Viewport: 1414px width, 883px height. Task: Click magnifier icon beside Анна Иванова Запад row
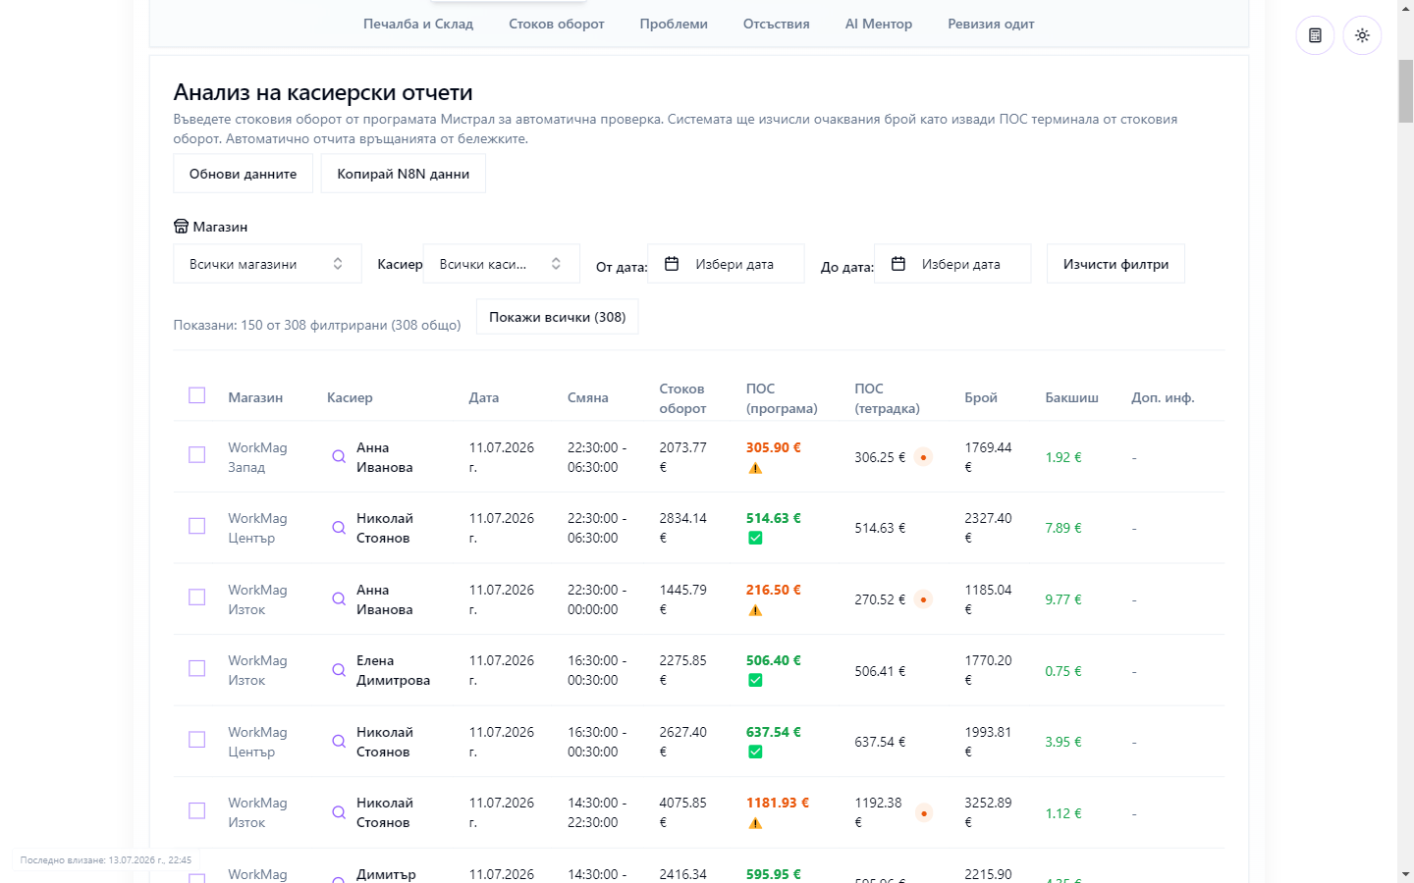point(339,456)
